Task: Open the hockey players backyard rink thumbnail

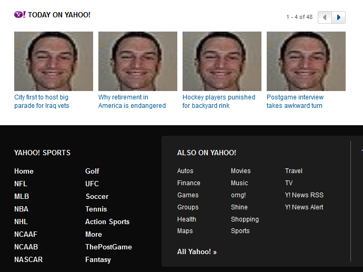Action: [222, 61]
